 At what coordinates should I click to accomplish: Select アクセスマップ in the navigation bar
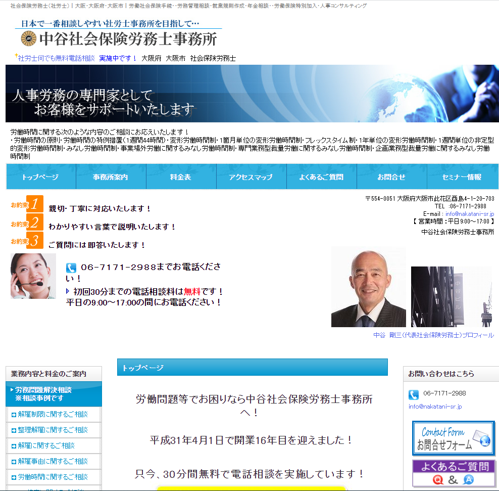click(251, 177)
